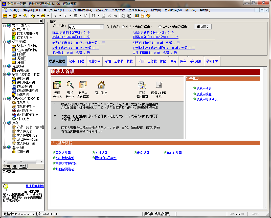Click the save disk icon in toolbar

pos(94,16)
